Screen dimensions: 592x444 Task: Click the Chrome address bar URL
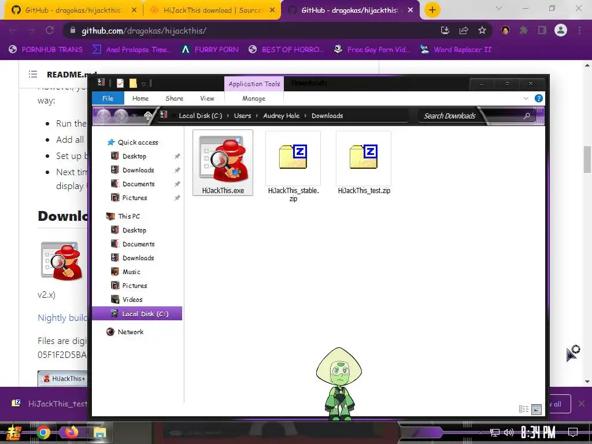pyautogui.click(x=144, y=31)
